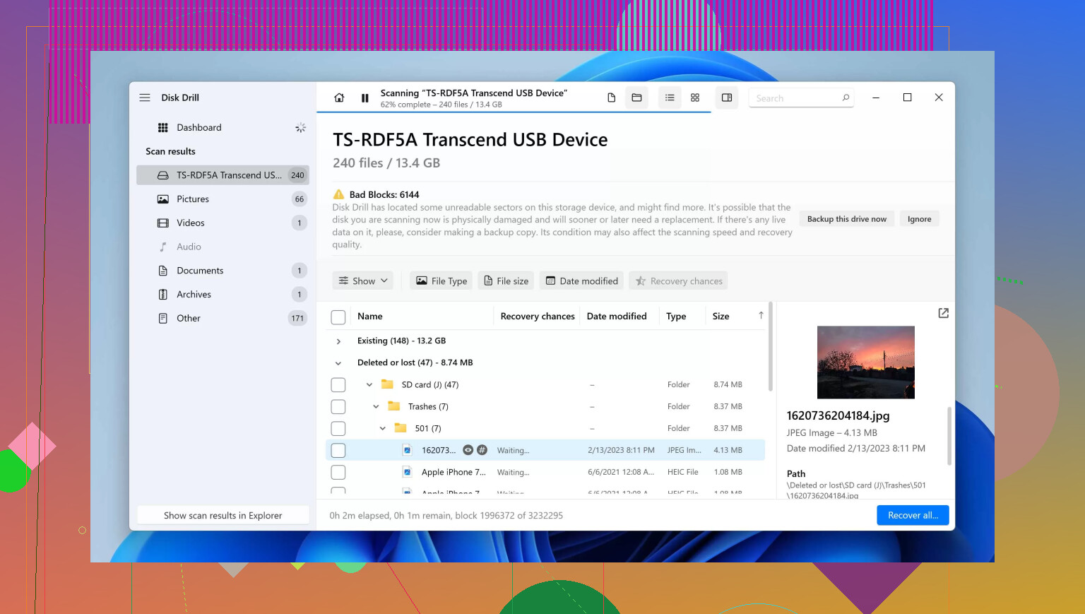Pause the scan in progress

pyautogui.click(x=364, y=98)
